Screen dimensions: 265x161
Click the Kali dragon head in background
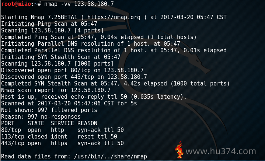coord(198,63)
